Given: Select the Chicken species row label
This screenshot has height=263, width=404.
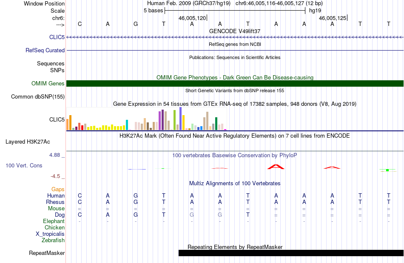Looking at the screenshot, I should coord(54,227).
